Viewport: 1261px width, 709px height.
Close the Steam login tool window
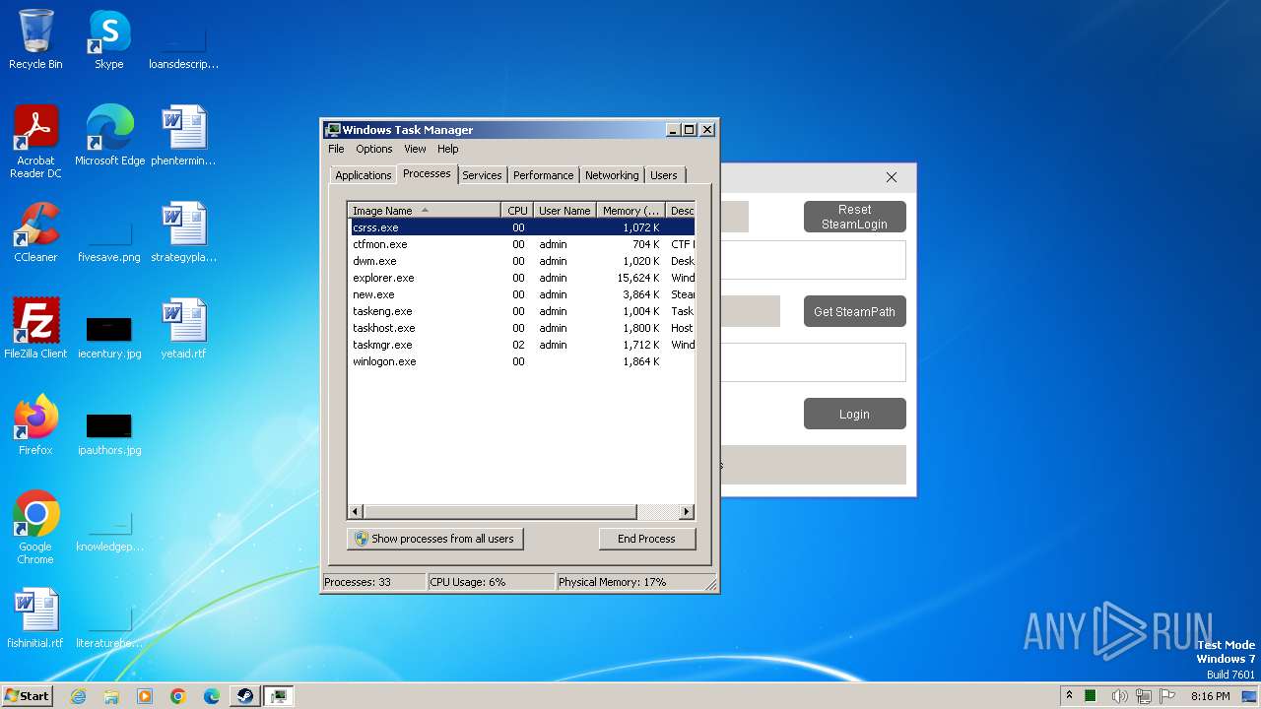pyautogui.click(x=892, y=177)
